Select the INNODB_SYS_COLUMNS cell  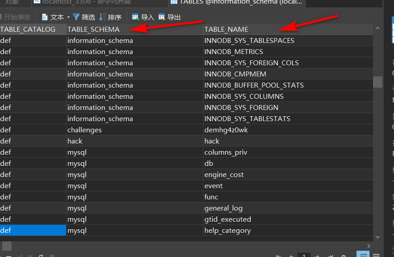pos(288,96)
